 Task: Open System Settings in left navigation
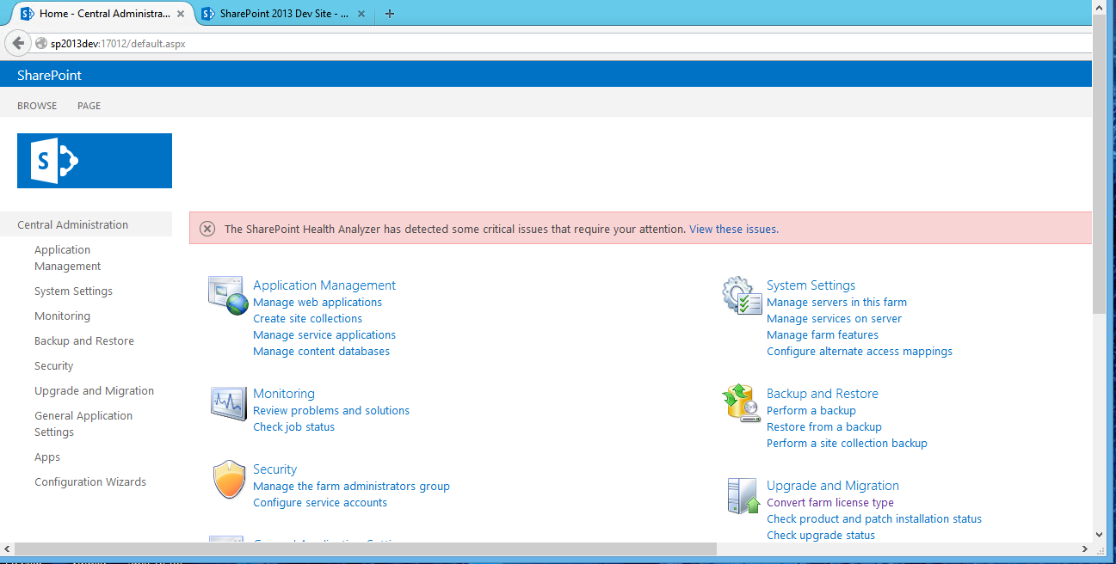[73, 291]
